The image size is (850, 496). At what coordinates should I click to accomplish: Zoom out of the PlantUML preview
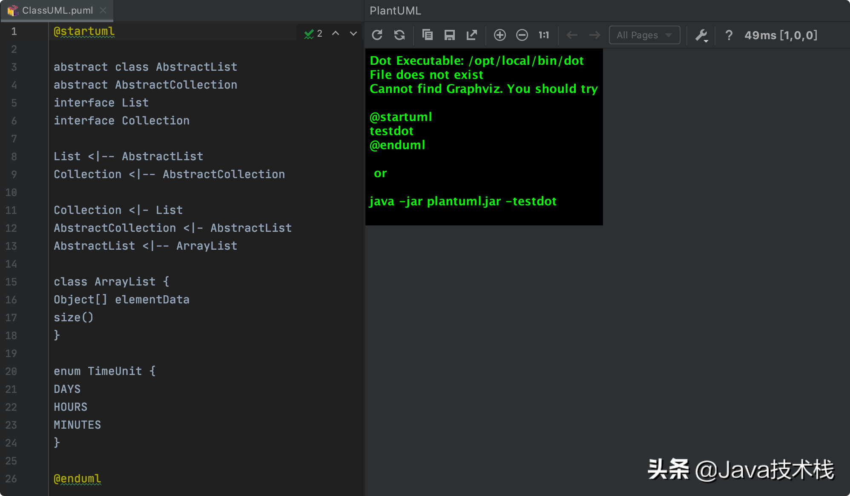[x=522, y=35]
